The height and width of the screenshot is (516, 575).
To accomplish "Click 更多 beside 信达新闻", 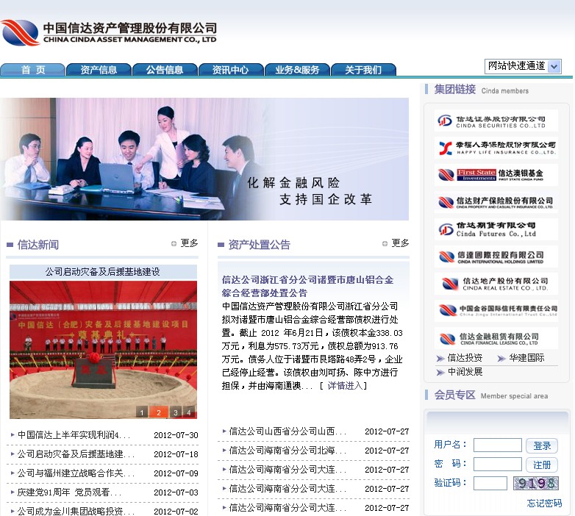I will [189, 243].
